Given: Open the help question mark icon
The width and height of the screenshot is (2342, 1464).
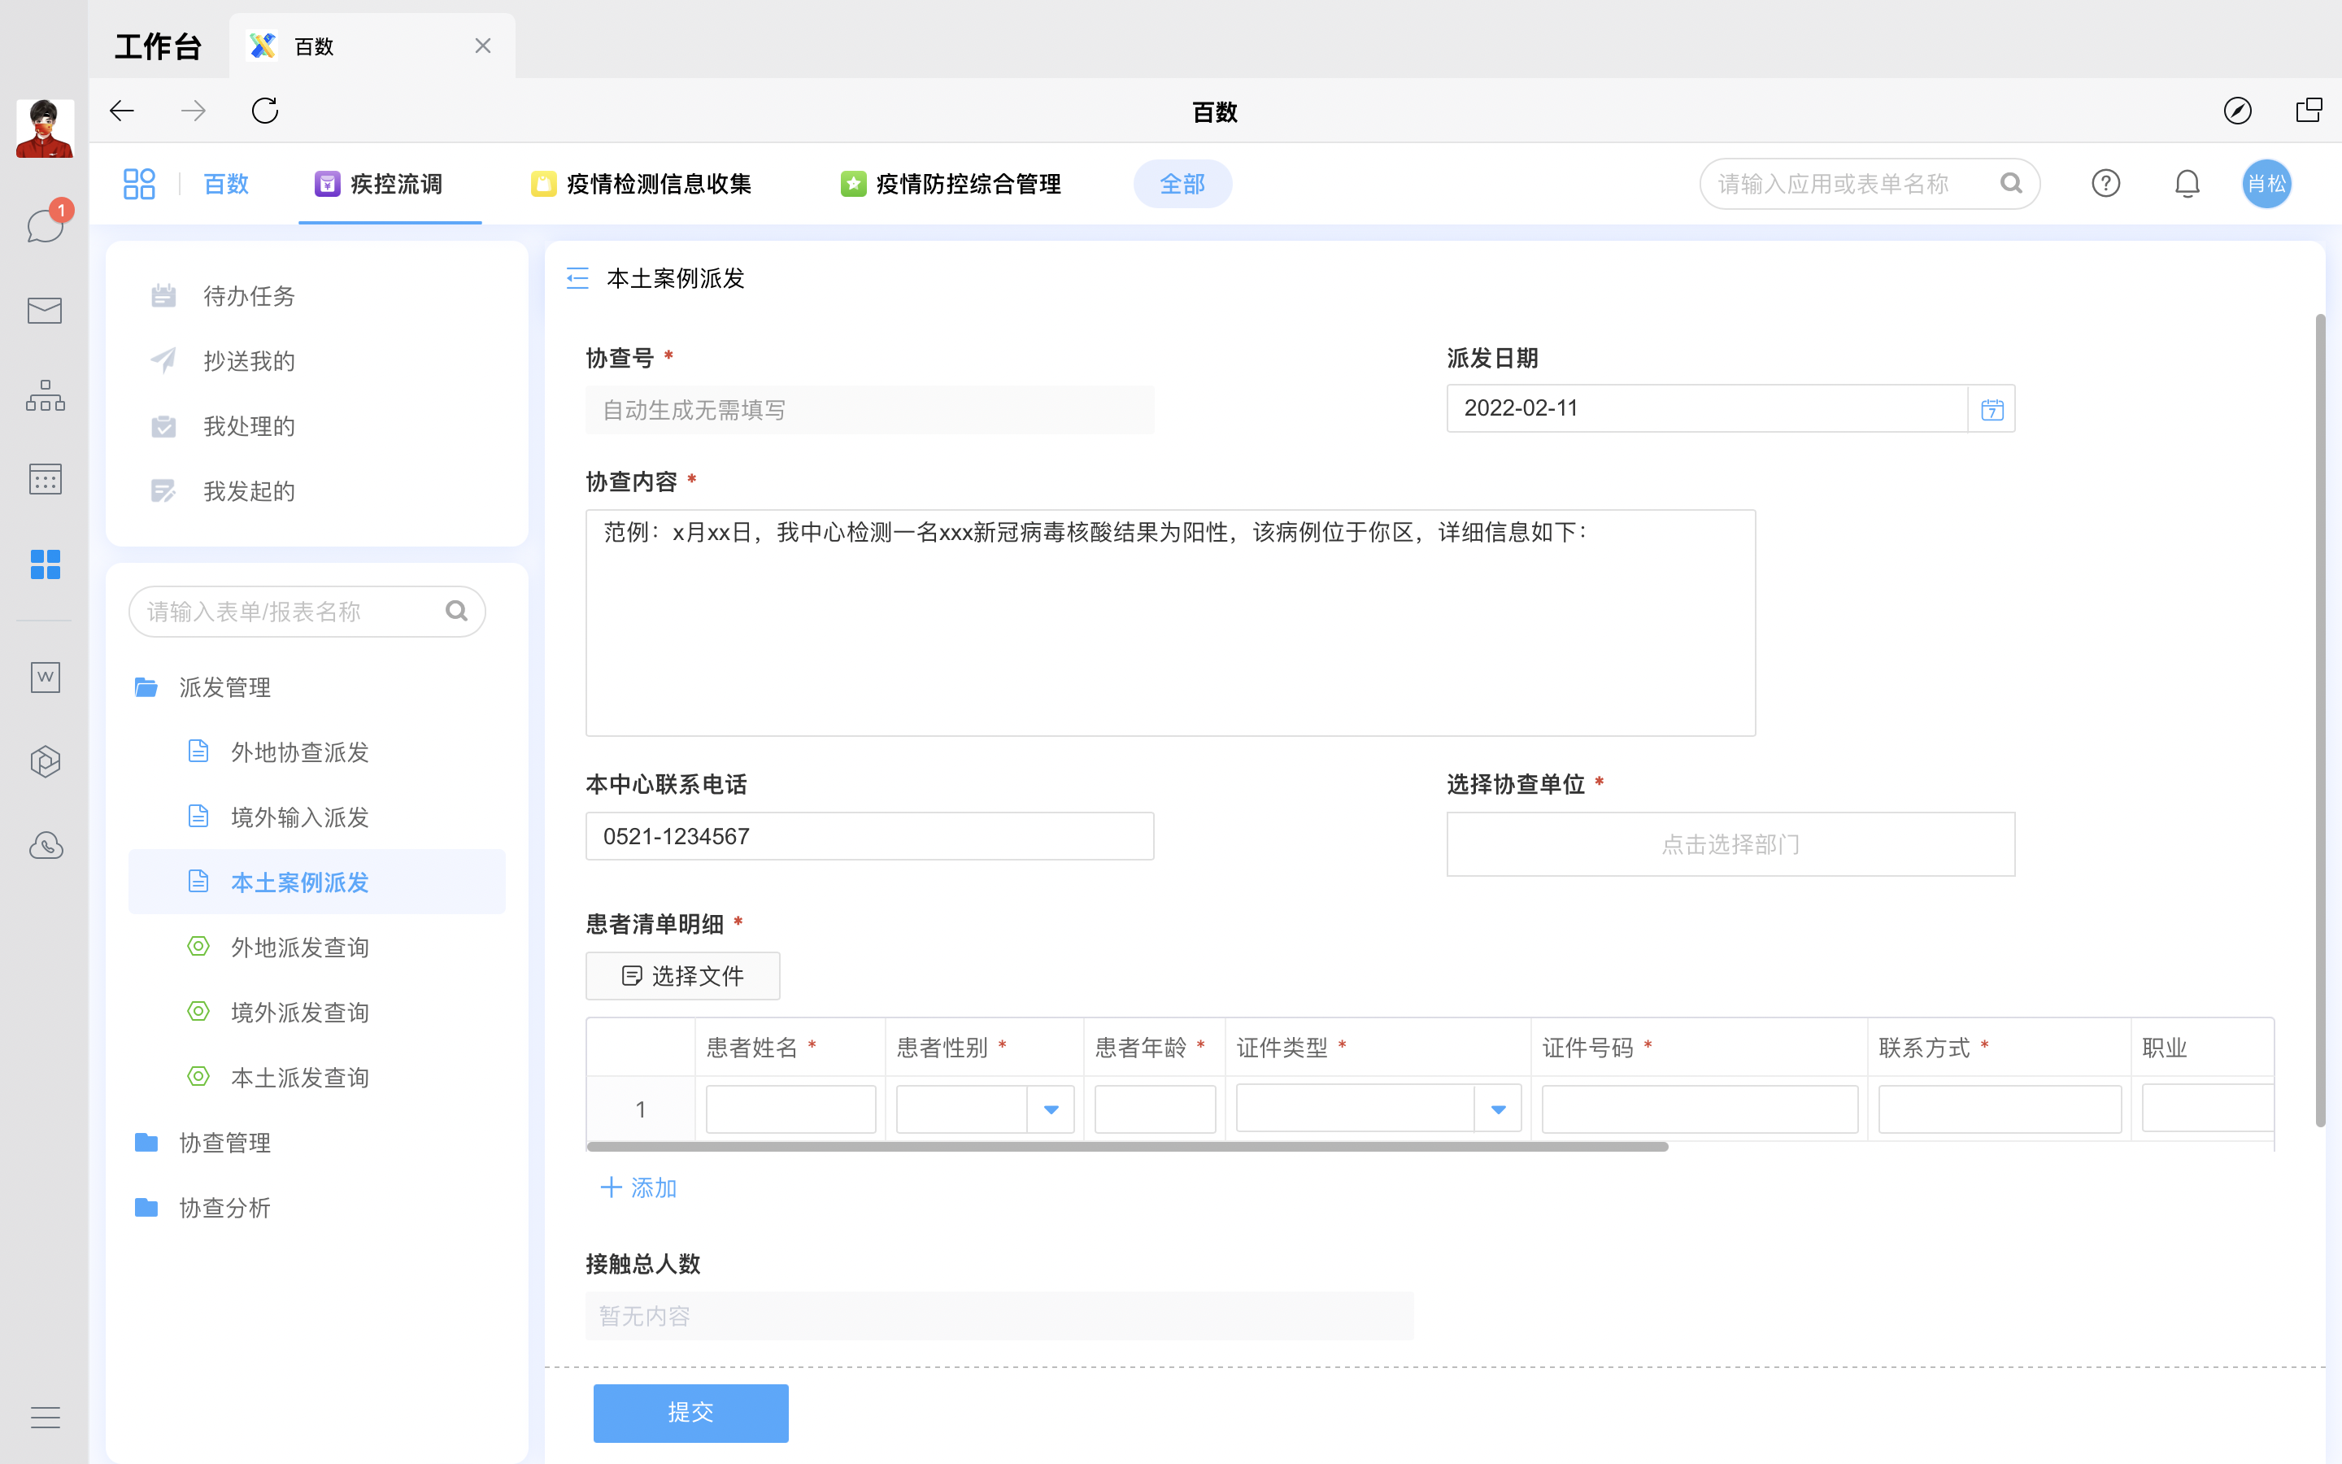Looking at the screenshot, I should pyautogui.click(x=2106, y=184).
